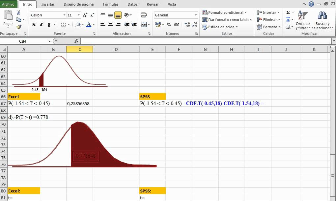The width and height of the screenshot is (336, 201).
Task: Switch to the Revisar tab
Action: point(153,4)
